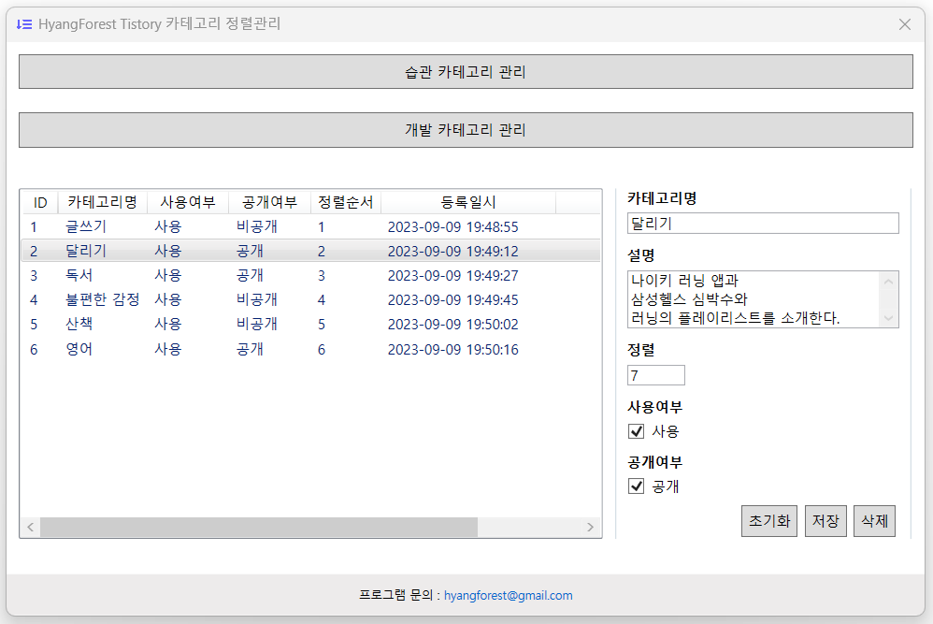Viewport: 933px width, 624px height.
Task: Click 공개 in the 독서 row
Action: 250,276
